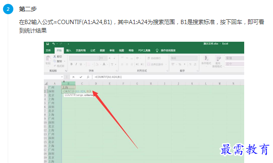Switch to the 视图 ribbon tab

121,50
